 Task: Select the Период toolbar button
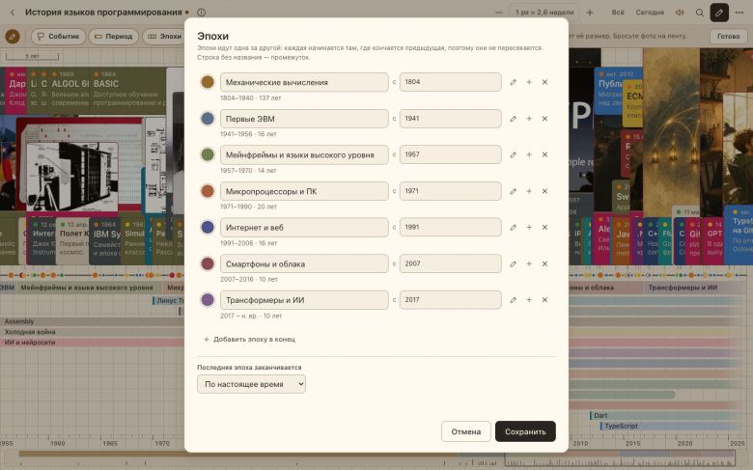pyautogui.click(x=113, y=36)
